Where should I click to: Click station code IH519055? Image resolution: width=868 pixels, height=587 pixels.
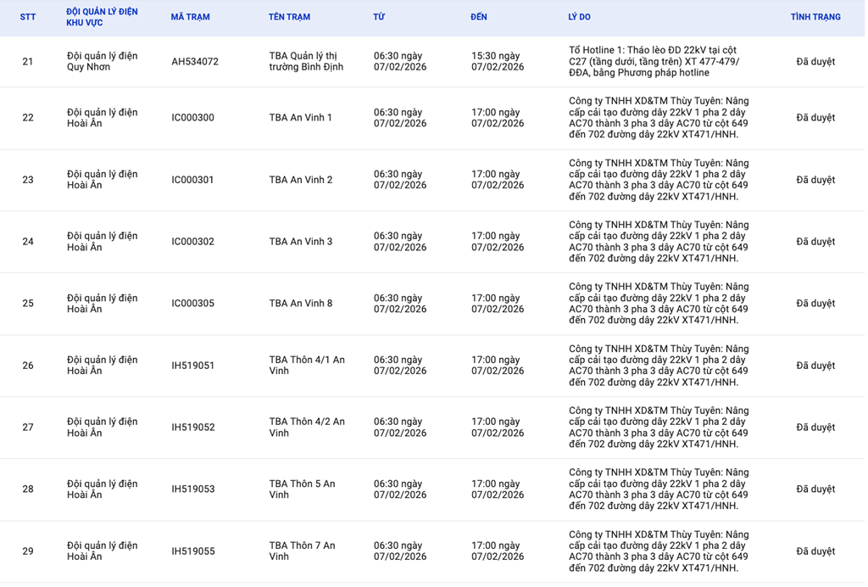192,551
